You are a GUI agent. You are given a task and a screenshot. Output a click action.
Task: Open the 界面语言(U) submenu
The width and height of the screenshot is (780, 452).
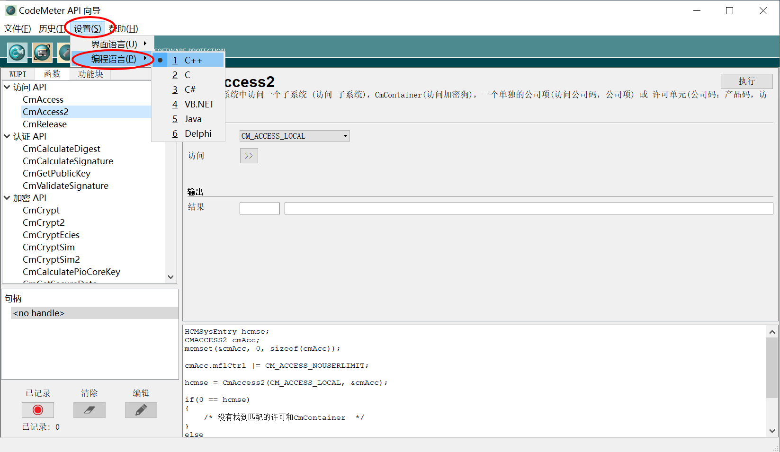point(112,44)
